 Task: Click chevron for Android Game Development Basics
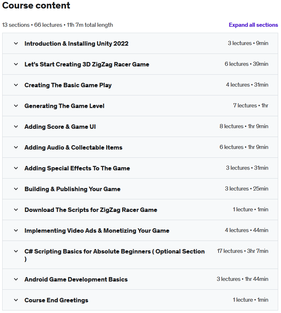point(16,279)
